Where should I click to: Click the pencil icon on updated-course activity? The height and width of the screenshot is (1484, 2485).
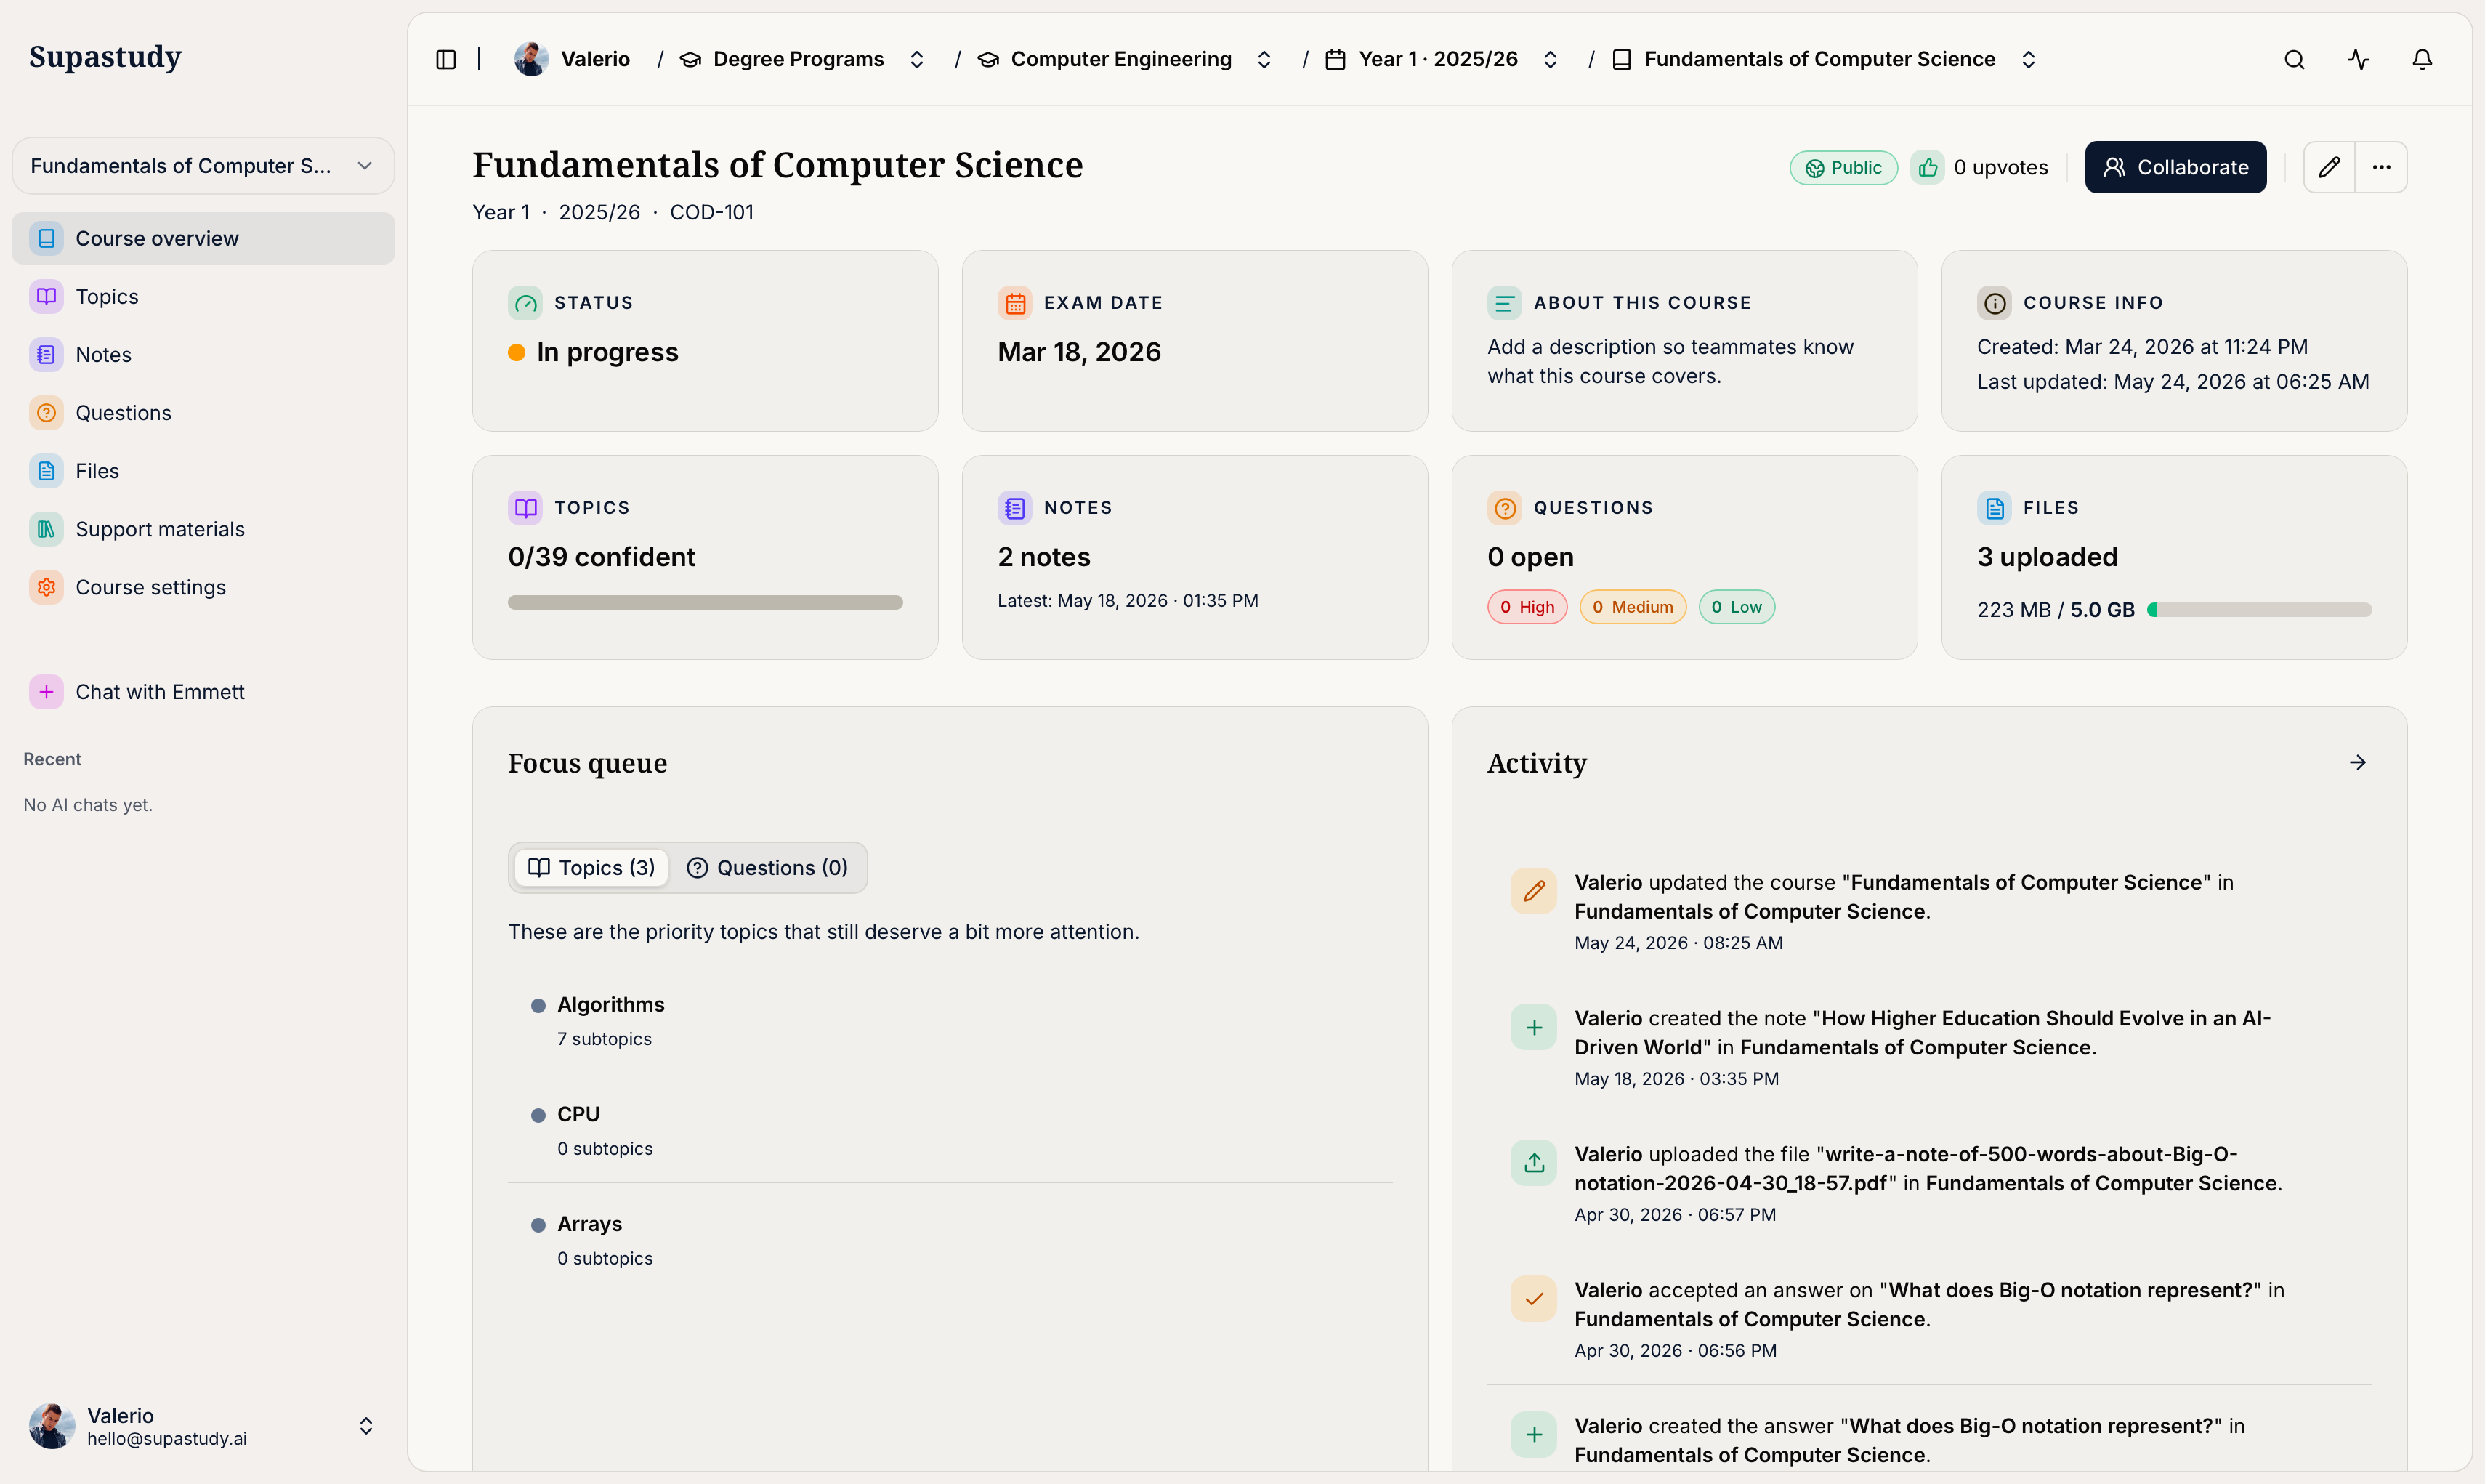pos(1535,891)
